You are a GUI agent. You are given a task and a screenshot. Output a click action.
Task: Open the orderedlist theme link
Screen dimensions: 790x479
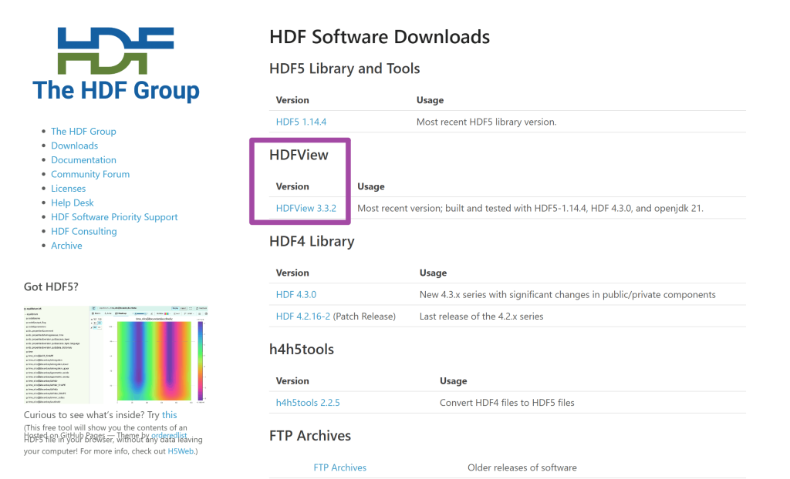pyautogui.click(x=169, y=435)
